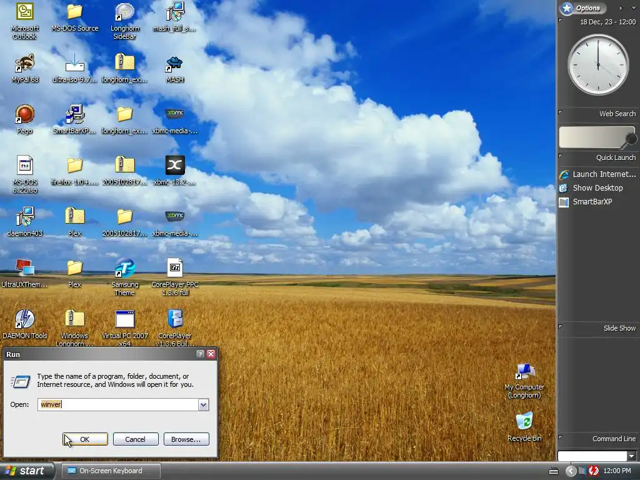The image size is (640, 480).
Task: Click Browse... in the Run dialog
Action: (186, 439)
